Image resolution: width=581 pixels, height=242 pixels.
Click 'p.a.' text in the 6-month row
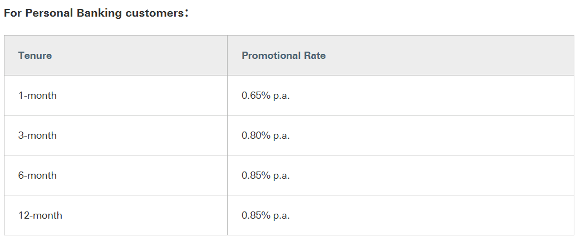282,175
